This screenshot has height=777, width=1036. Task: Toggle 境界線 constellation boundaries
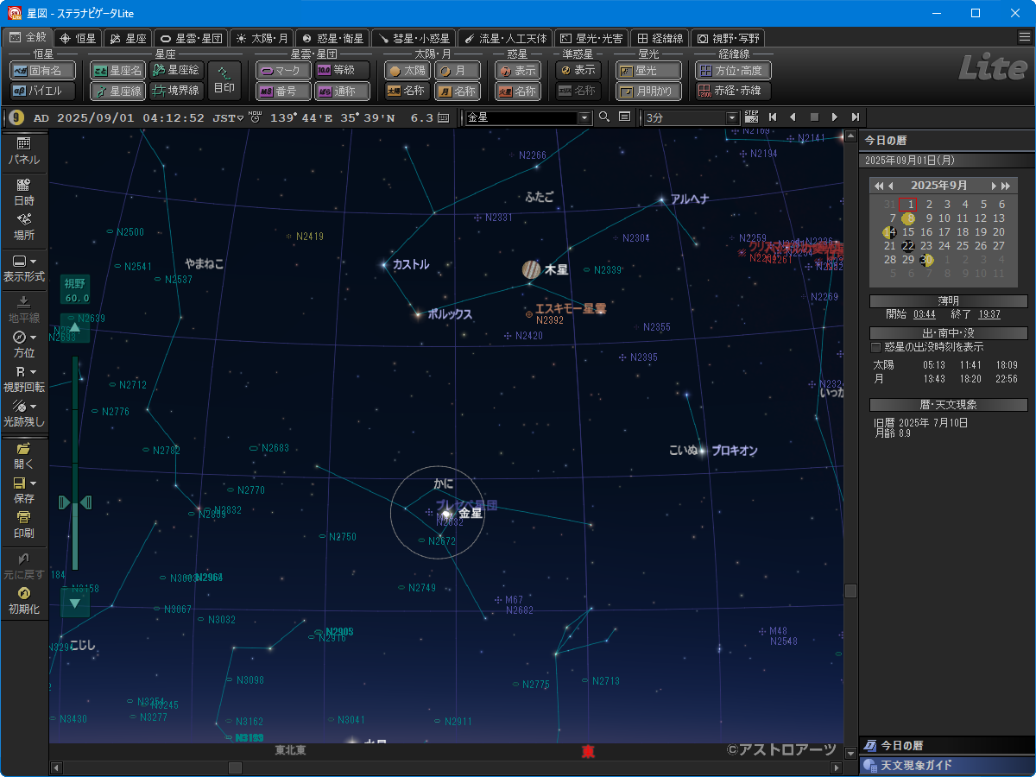click(176, 91)
